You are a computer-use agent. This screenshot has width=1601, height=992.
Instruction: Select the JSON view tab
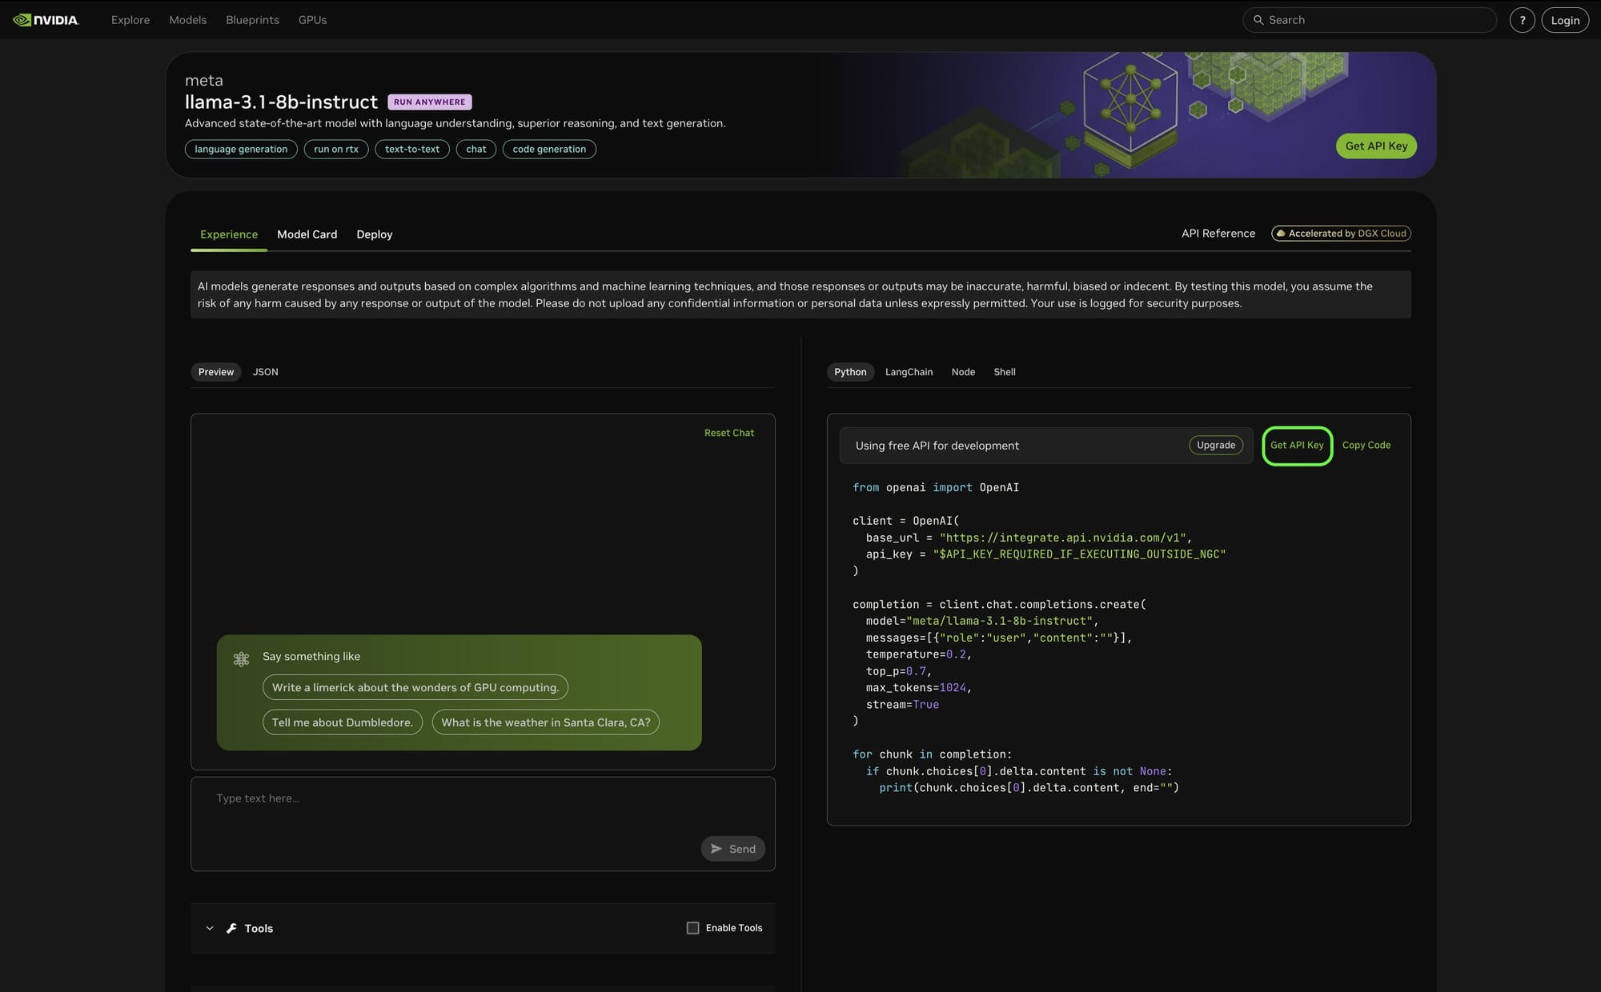pos(266,372)
